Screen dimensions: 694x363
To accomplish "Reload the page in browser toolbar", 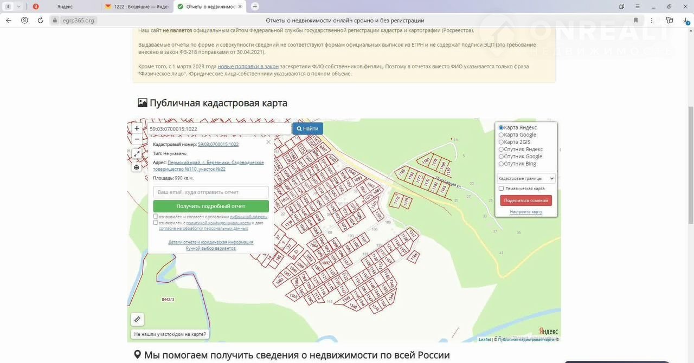I will coord(40,20).
